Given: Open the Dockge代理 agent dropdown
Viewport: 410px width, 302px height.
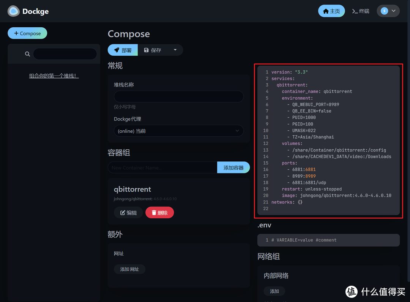Looking at the screenshot, I should pyautogui.click(x=178, y=131).
